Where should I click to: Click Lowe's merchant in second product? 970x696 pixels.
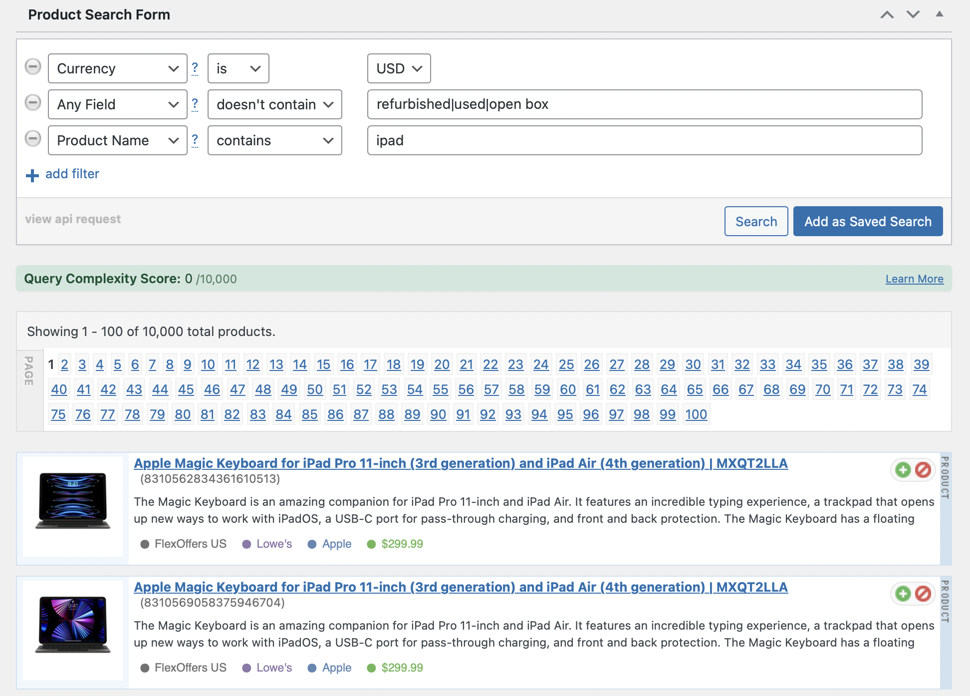coord(274,668)
